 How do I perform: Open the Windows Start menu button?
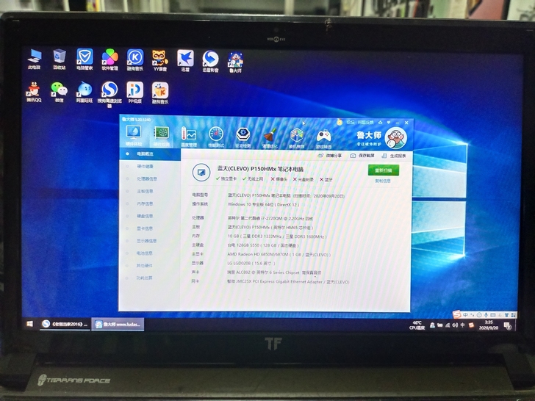pyautogui.click(x=30, y=323)
